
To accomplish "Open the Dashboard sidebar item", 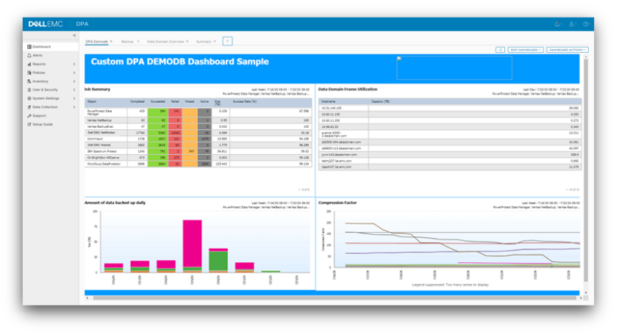I will 51,46.
